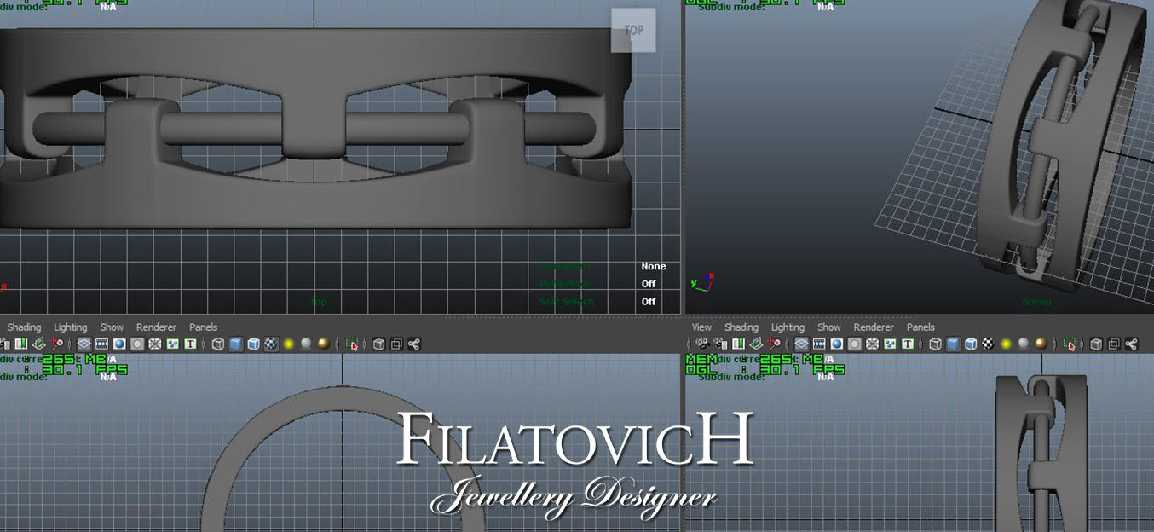Enable High Quality gold sphere, right viewport toolbar
The height and width of the screenshot is (532, 1154).
[x=1041, y=344]
